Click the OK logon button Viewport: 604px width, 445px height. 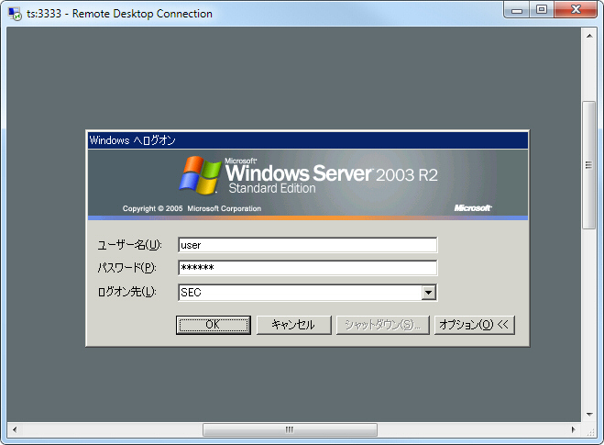(x=214, y=325)
